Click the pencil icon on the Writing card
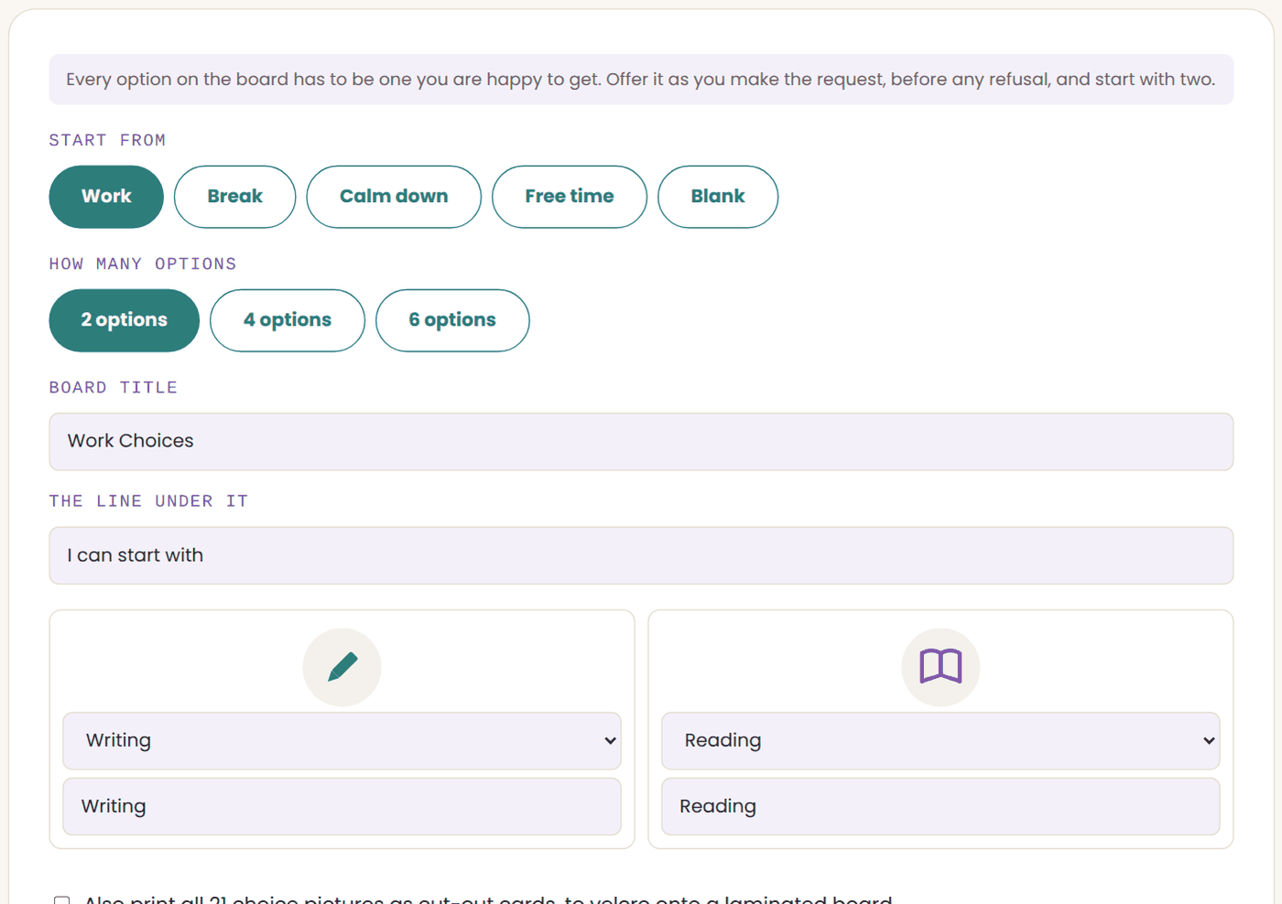 point(342,667)
